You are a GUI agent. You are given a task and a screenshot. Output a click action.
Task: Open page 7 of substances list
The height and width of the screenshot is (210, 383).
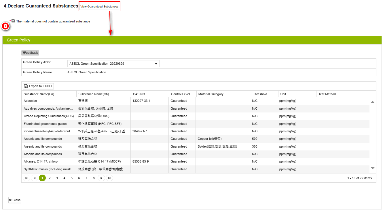click(86, 178)
